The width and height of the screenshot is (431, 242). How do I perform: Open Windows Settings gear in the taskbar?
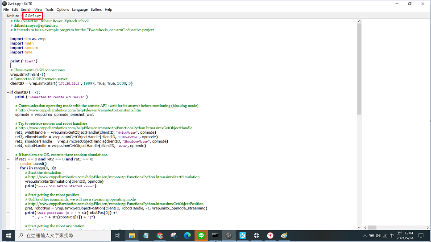click(257, 235)
